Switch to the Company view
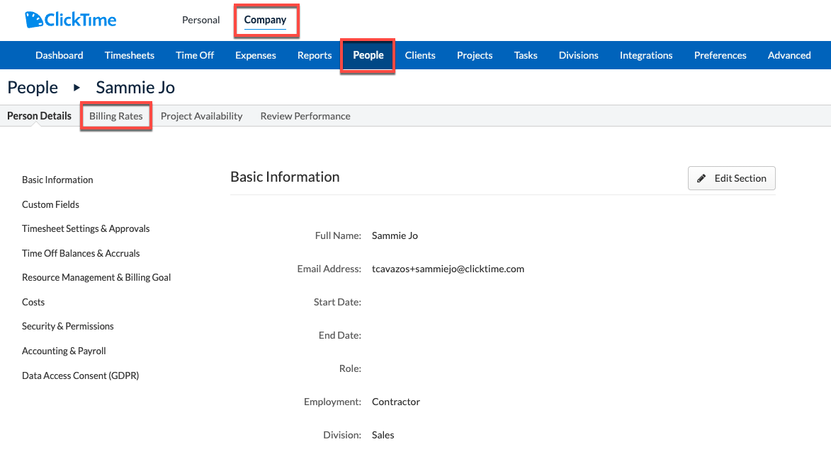The width and height of the screenshot is (831, 449). click(x=265, y=20)
